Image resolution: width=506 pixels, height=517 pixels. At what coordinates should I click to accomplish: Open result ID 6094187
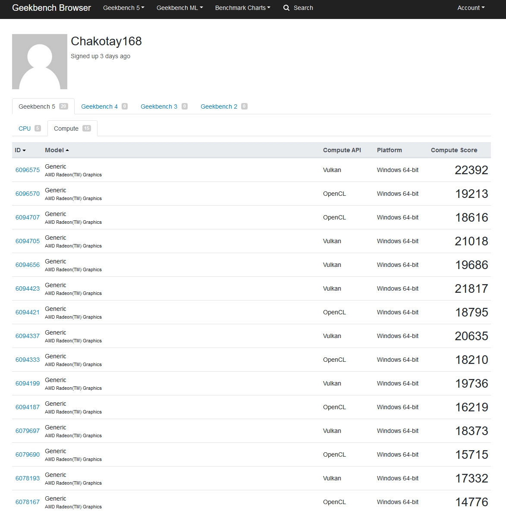pos(27,407)
